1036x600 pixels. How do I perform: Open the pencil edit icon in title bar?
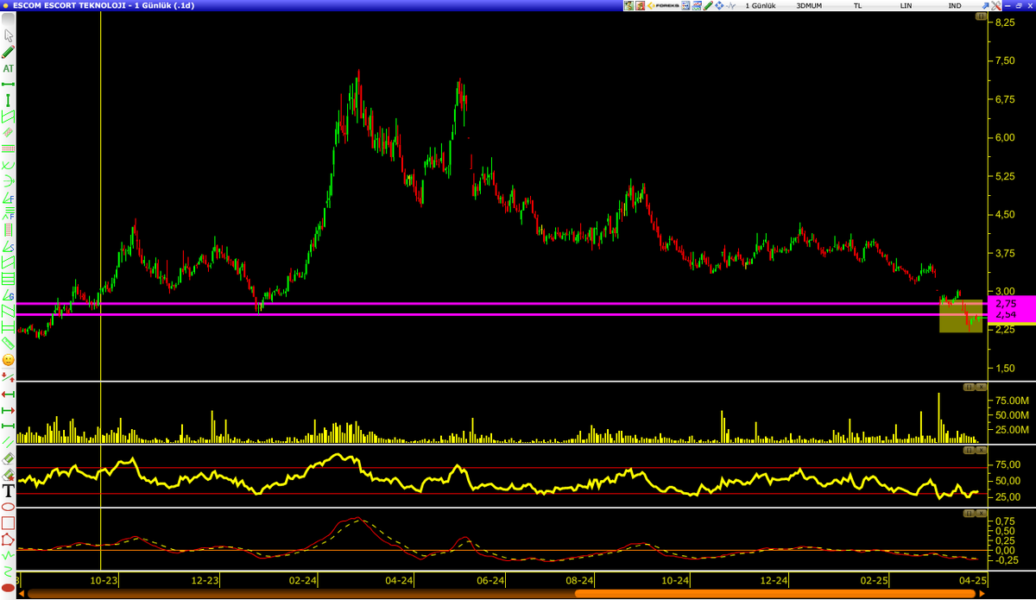[708, 6]
